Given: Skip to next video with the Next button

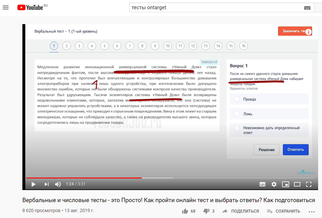Looking at the screenshot, I should [x=47, y=184].
